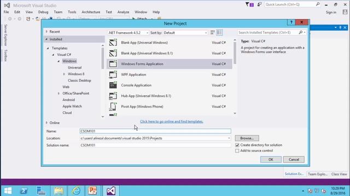Expand the Recent section

pos(46,32)
